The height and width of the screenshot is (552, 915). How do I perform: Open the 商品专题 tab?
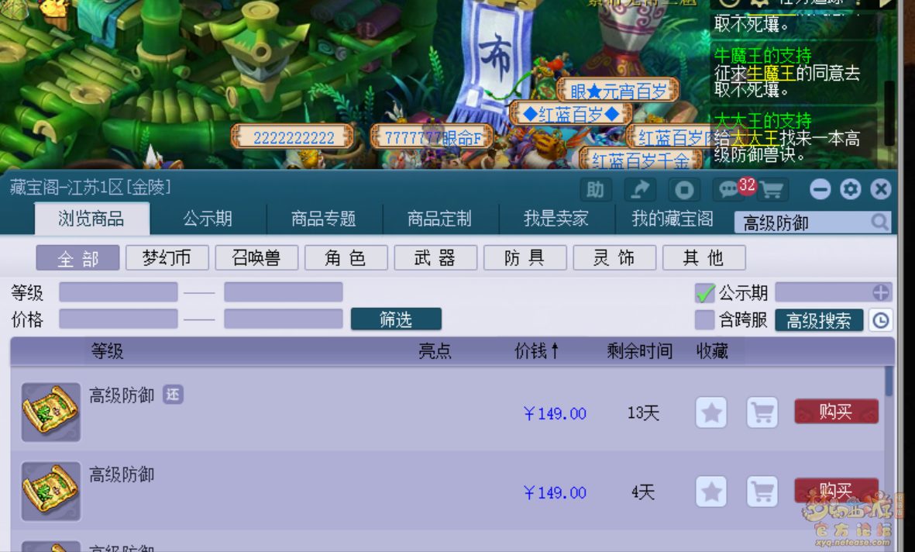point(324,219)
